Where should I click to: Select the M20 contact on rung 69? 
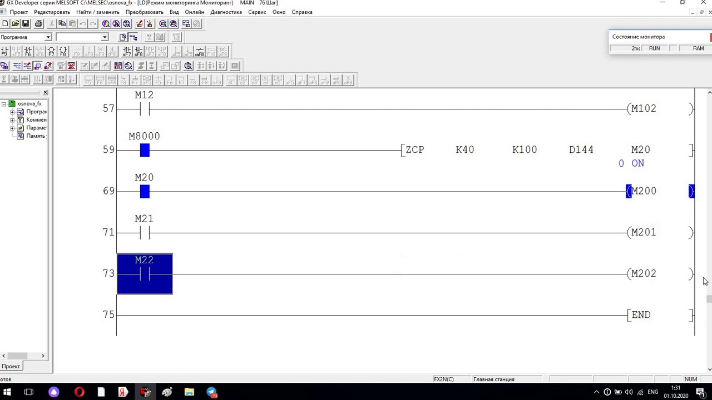click(145, 192)
